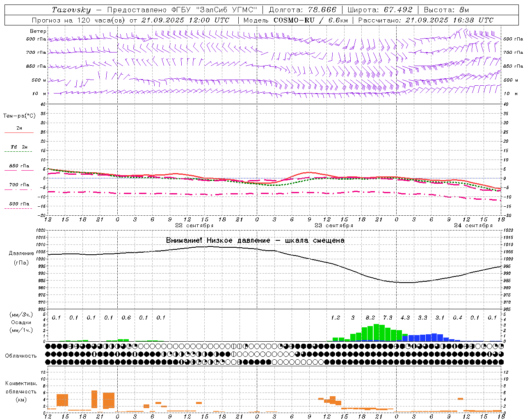Screen dimensions: 525x420
Task: Click the (гПа) unit under Давление
Action: coord(21,263)
